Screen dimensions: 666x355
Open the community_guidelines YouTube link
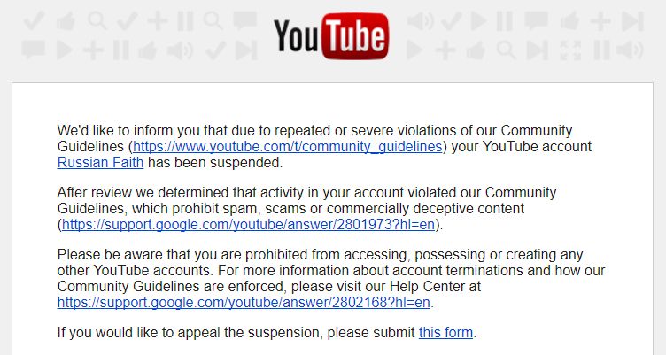click(288, 146)
